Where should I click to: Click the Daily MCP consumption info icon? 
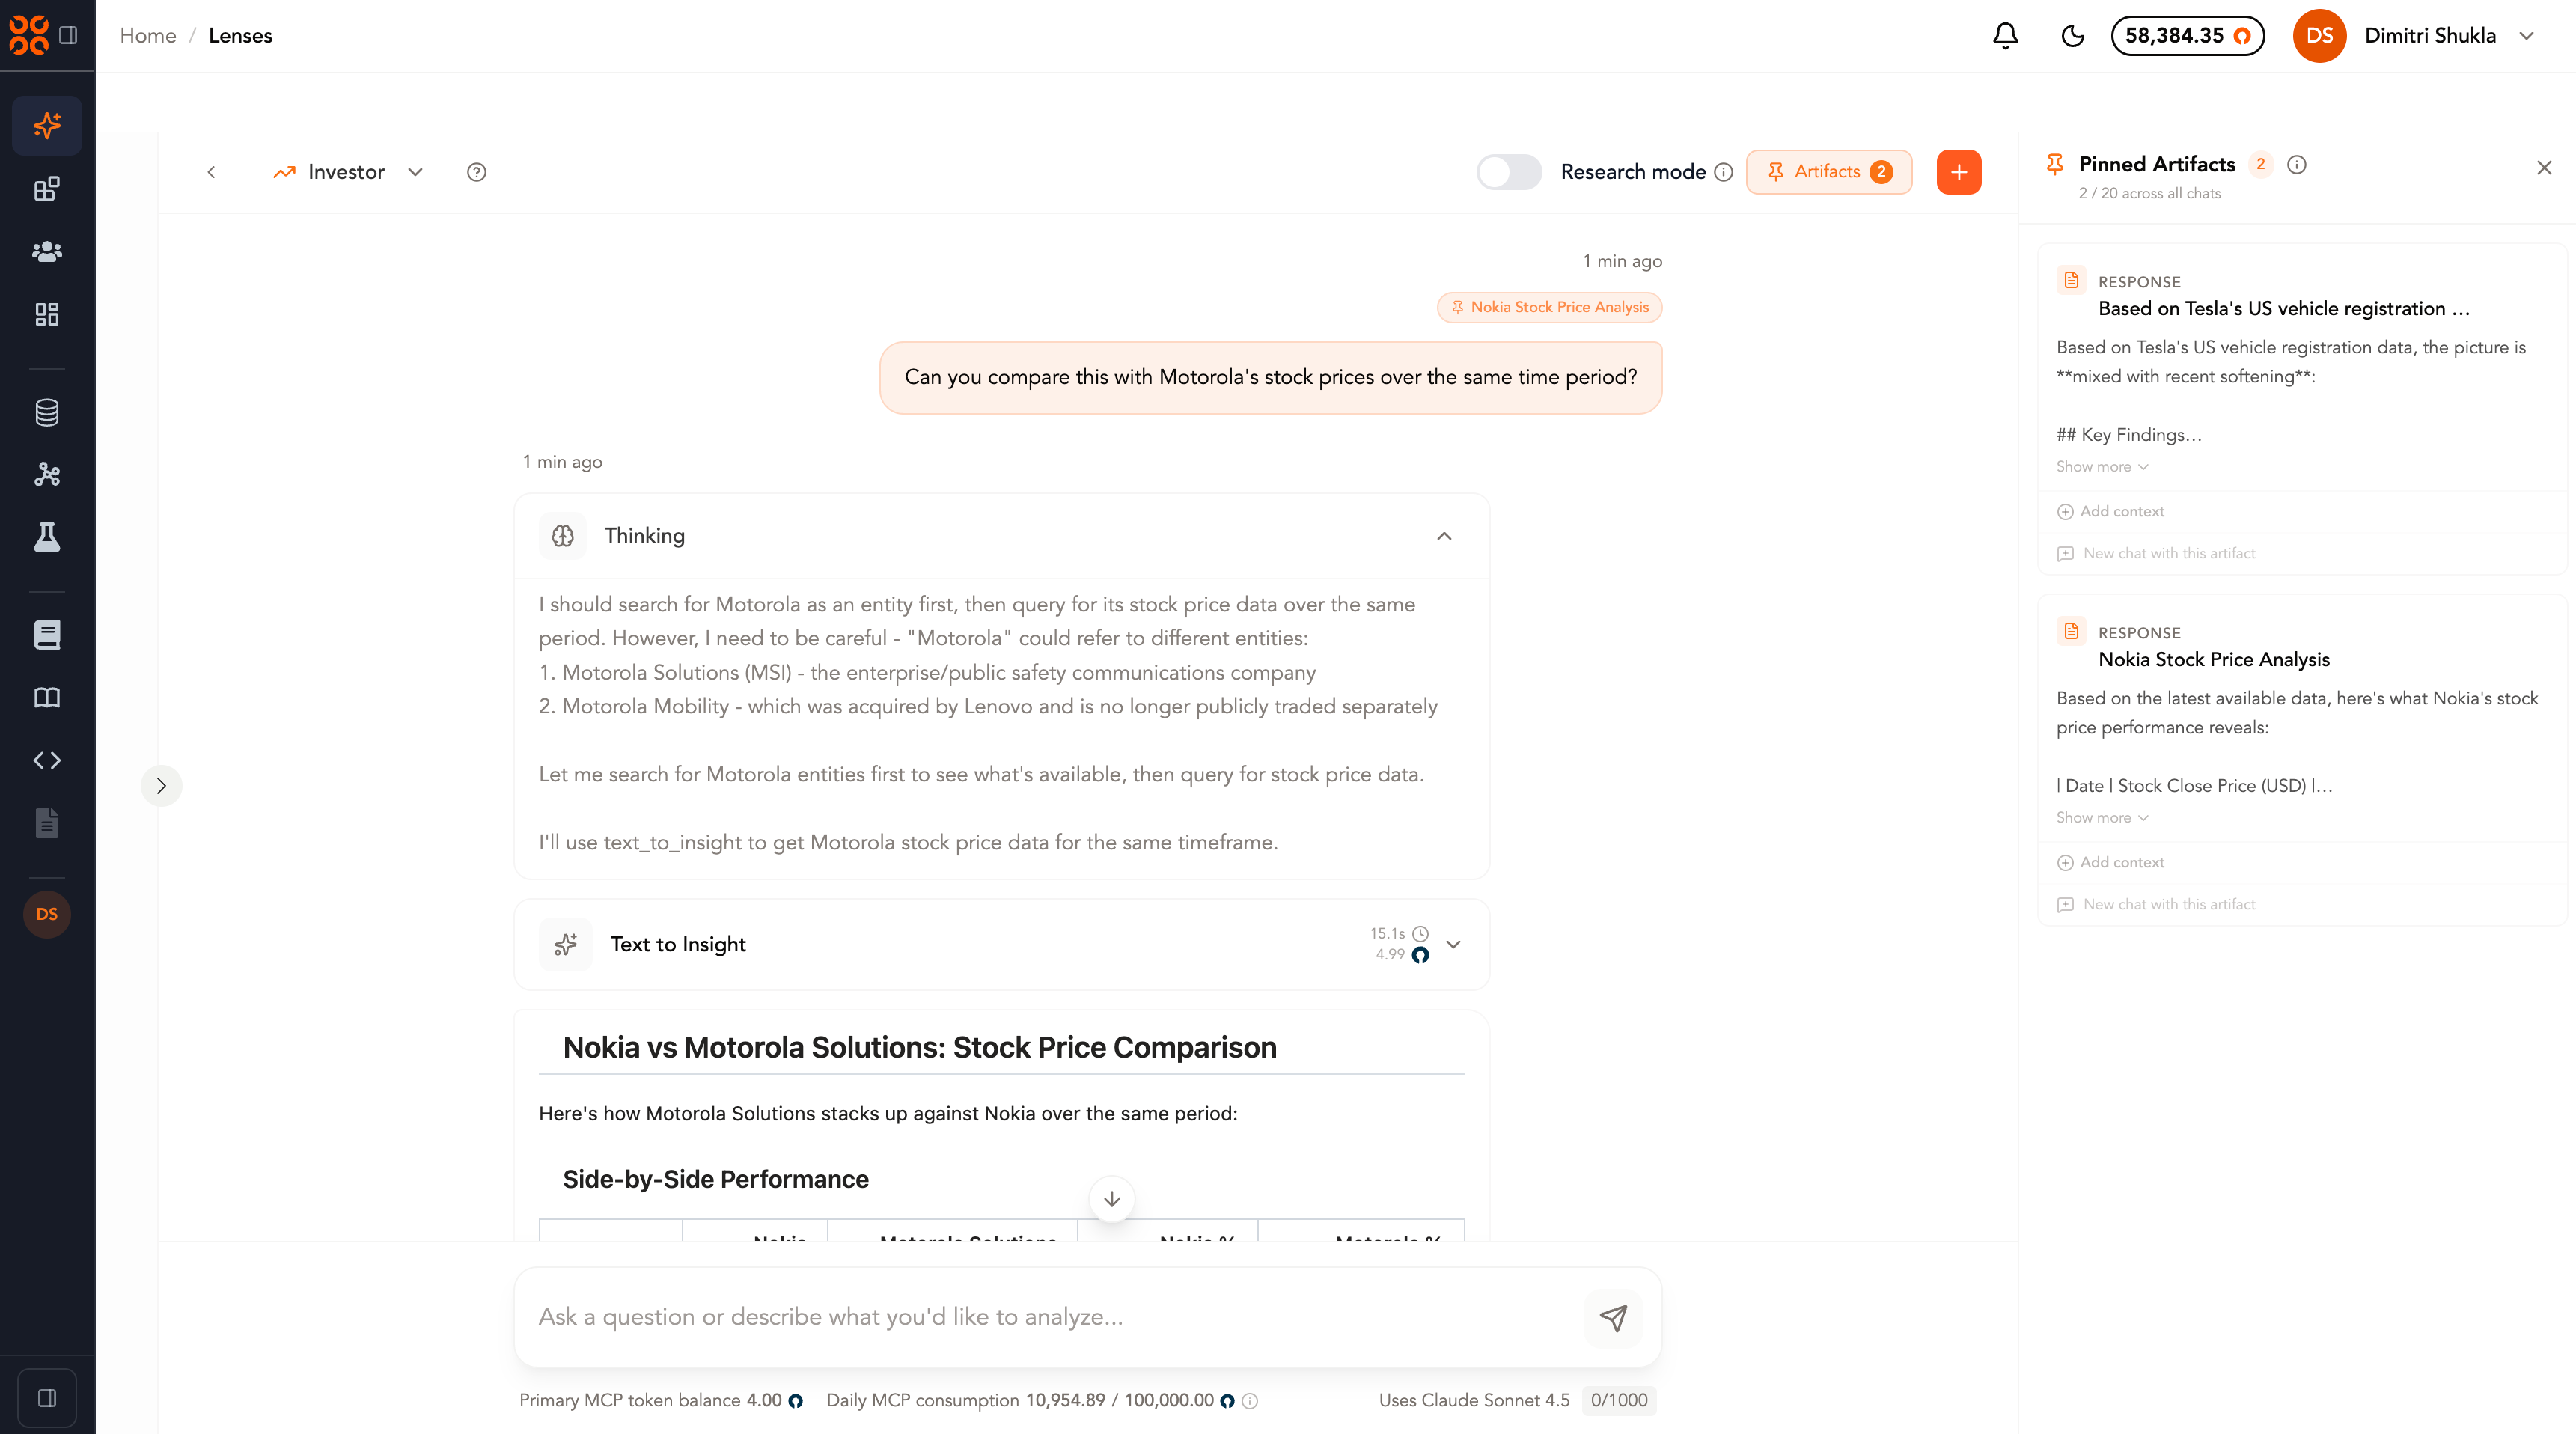click(x=1249, y=1401)
